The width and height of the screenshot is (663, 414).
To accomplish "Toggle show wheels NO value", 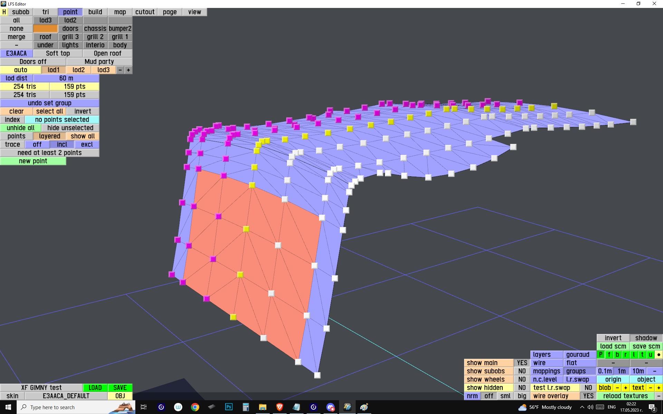I will tap(522, 379).
